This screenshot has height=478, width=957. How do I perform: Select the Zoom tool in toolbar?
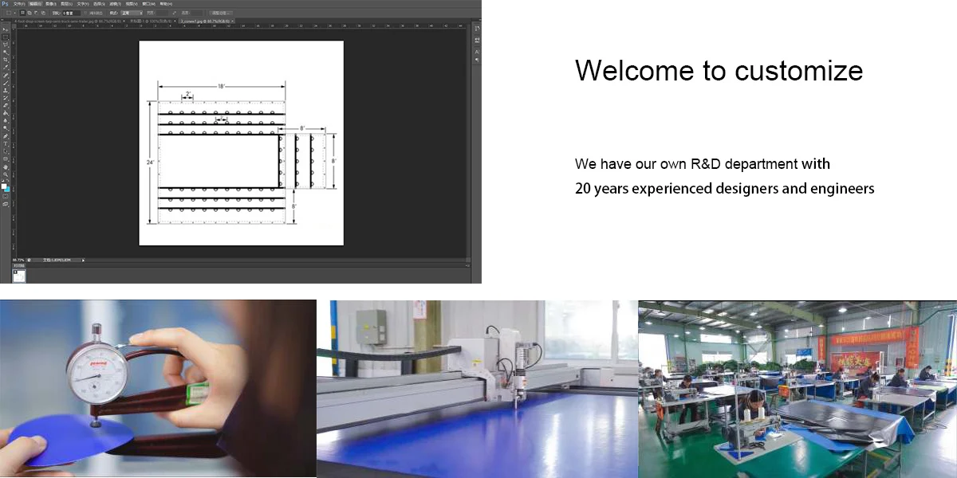(6, 174)
